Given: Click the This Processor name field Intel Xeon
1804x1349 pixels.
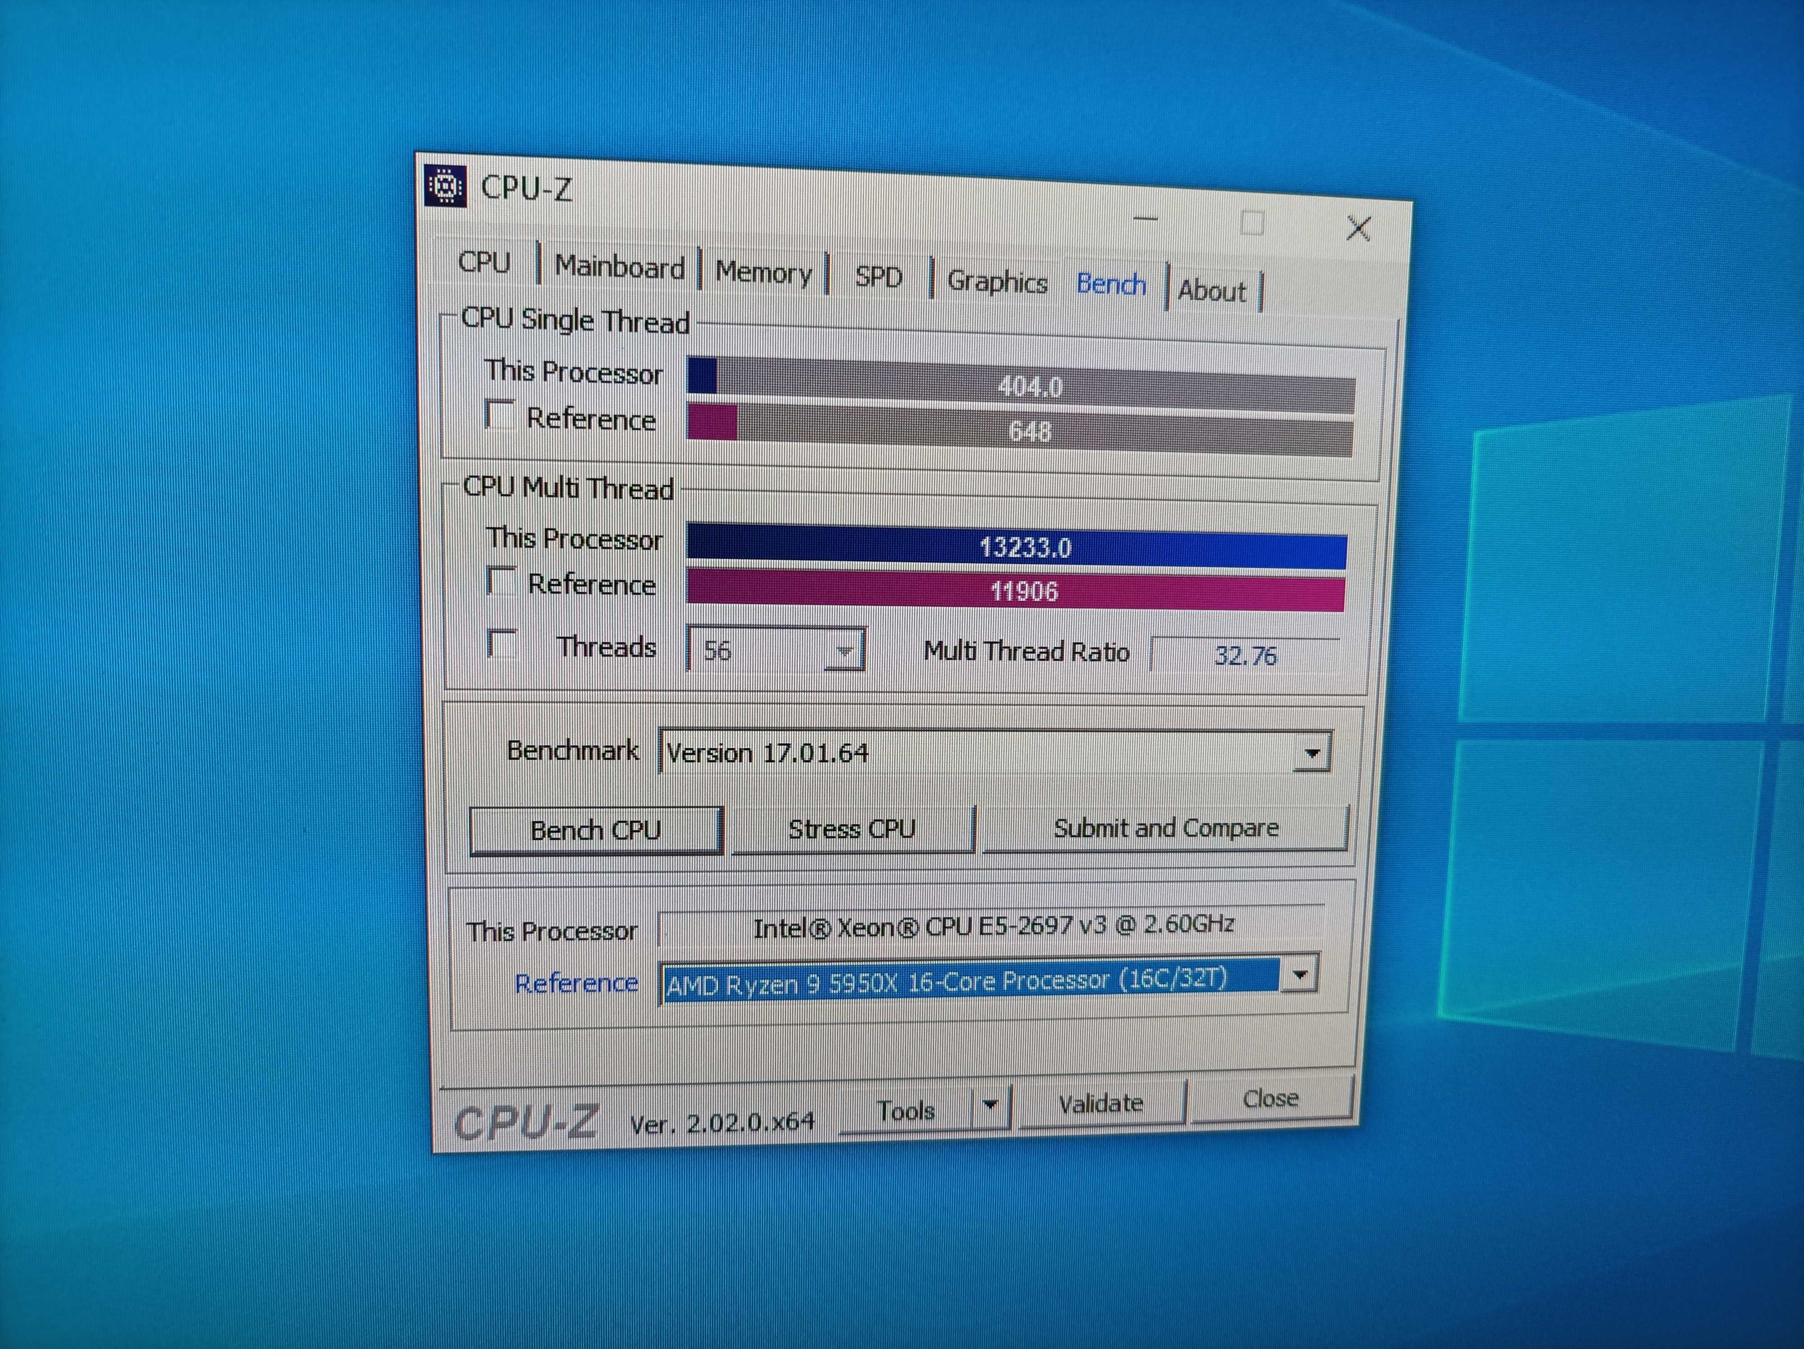Looking at the screenshot, I should click(993, 926).
